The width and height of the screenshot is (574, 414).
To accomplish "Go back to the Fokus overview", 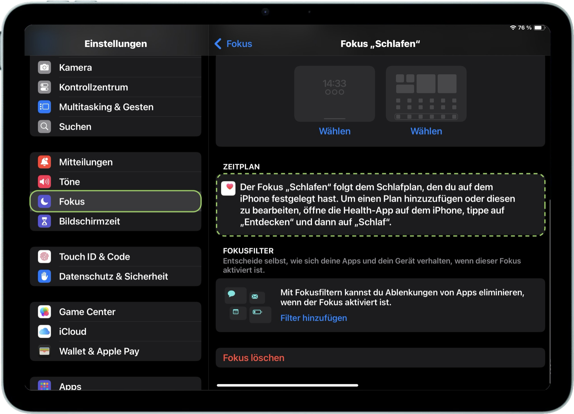I will click(x=233, y=44).
